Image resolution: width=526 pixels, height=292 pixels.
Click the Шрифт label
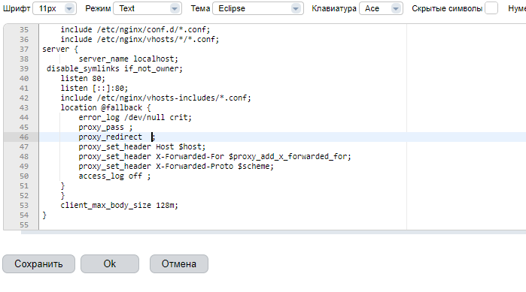(x=17, y=8)
